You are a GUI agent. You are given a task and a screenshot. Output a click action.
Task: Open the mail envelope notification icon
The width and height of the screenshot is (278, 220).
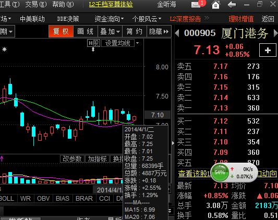[196, 5]
